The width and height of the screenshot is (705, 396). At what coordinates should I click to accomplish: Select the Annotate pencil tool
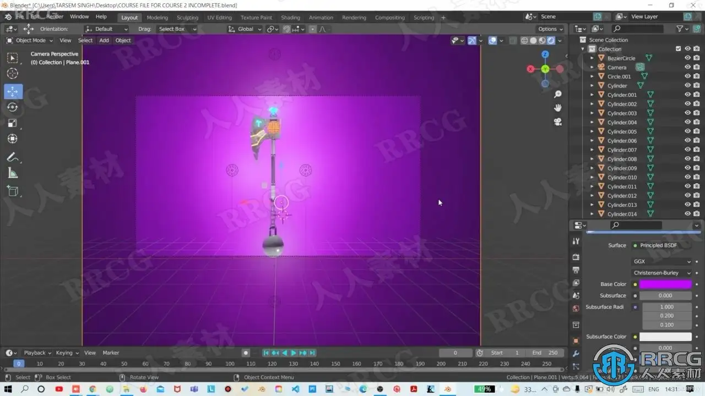coord(12,157)
